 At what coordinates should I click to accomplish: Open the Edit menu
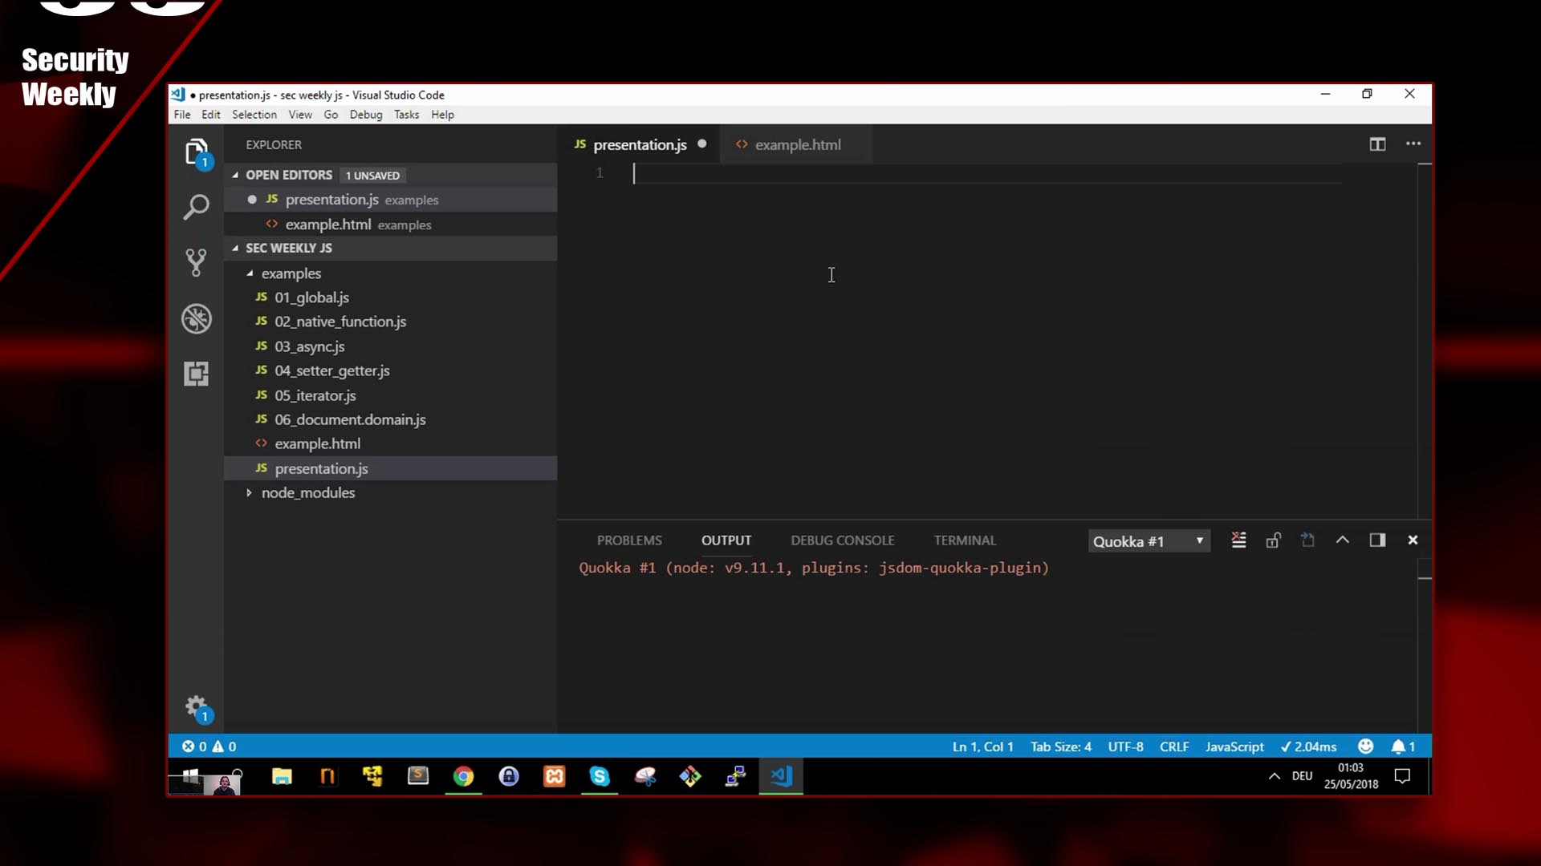click(x=211, y=115)
